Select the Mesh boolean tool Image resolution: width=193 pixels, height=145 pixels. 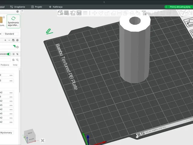(x=126, y=13)
